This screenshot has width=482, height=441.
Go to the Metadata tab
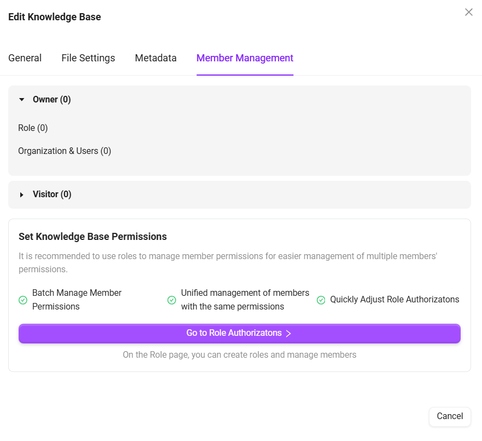pyautogui.click(x=156, y=58)
